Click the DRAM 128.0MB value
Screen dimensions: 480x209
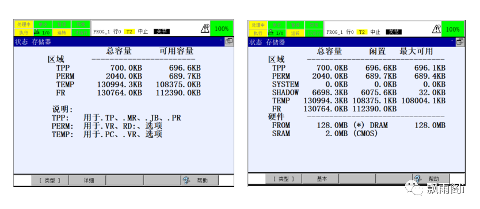click(x=430, y=125)
